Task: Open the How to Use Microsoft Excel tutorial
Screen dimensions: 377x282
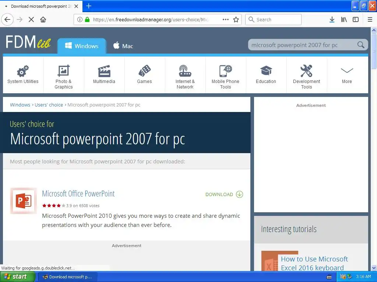Action: tap(314, 263)
